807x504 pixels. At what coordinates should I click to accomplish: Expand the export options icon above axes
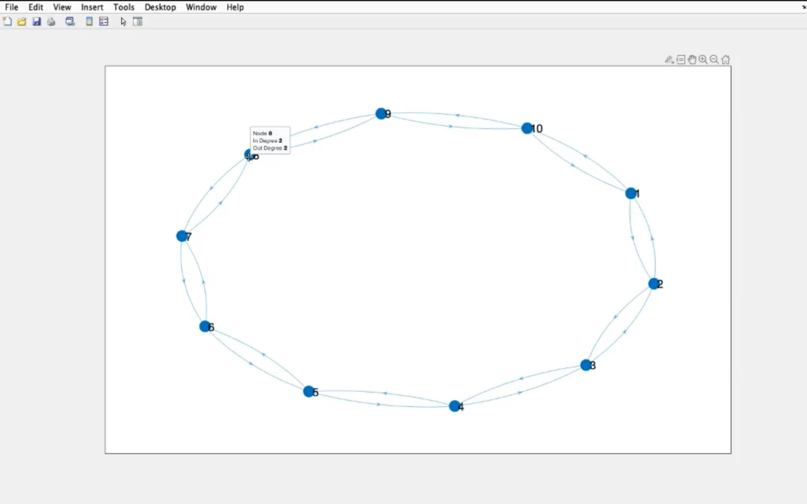(x=669, y=59)
